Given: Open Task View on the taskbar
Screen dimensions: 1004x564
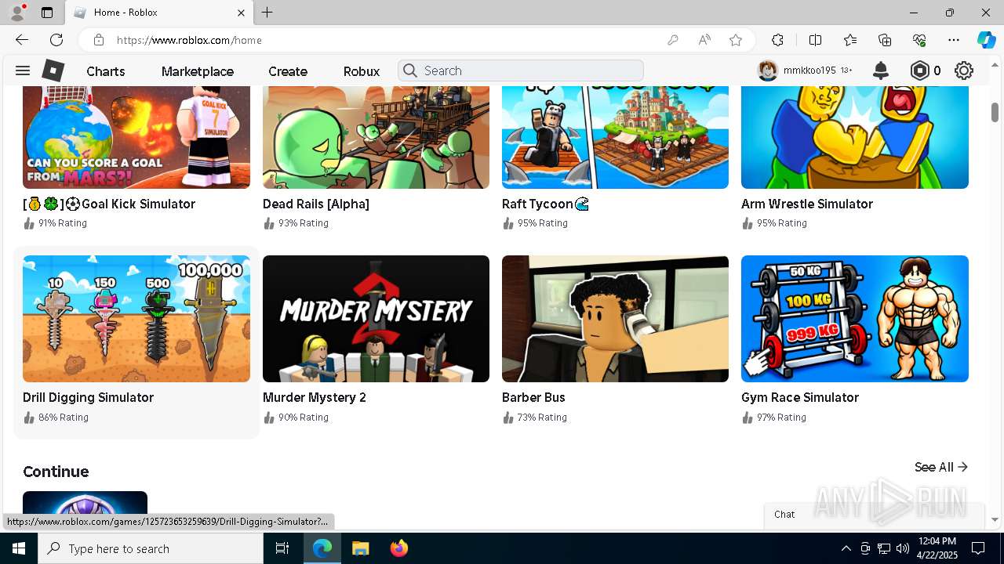Looking at the screenshot, I should tap(282, 548).
